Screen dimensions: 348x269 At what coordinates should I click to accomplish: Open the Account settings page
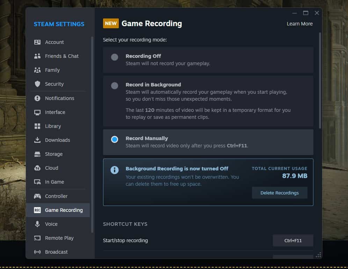[x=58, y=42]
